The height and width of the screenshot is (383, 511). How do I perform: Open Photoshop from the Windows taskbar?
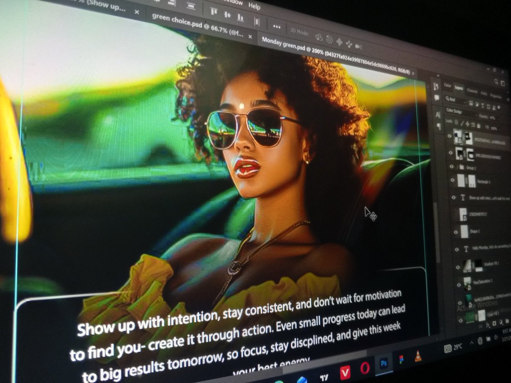tap(384, 363)
